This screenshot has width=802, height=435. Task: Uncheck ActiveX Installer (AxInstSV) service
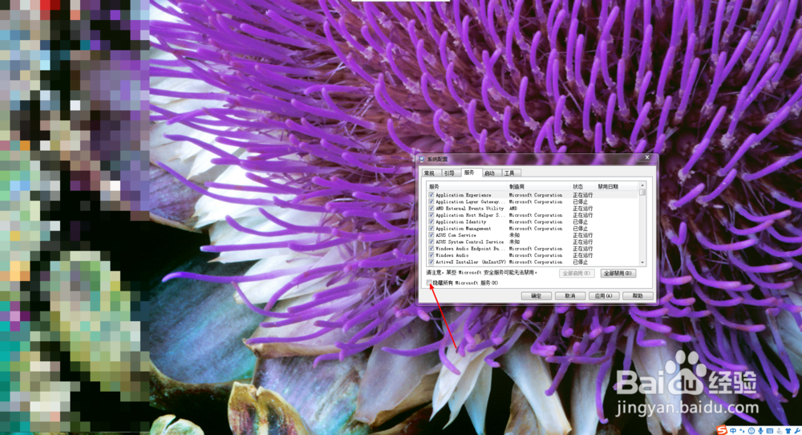(431, 262)
